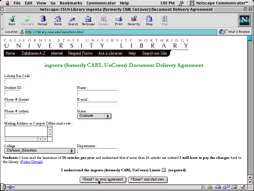Screen dimensions: 254x191
Task: Open the Search our Site nav link
Action: pos(155,53)
